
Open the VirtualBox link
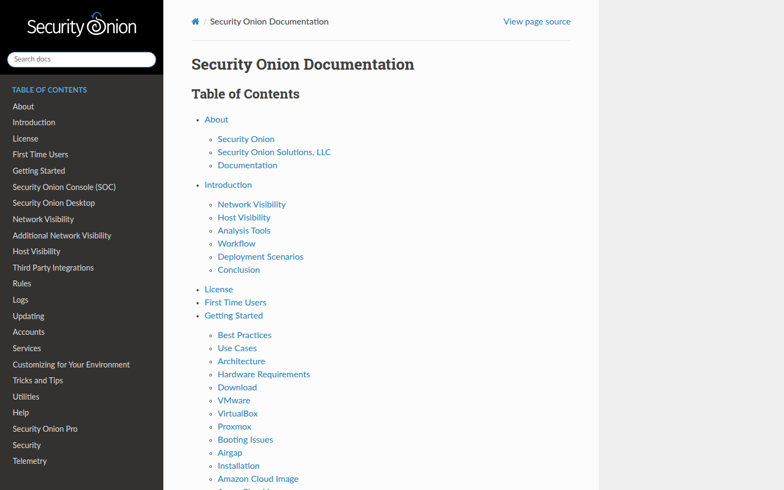[x=238, y=414]
